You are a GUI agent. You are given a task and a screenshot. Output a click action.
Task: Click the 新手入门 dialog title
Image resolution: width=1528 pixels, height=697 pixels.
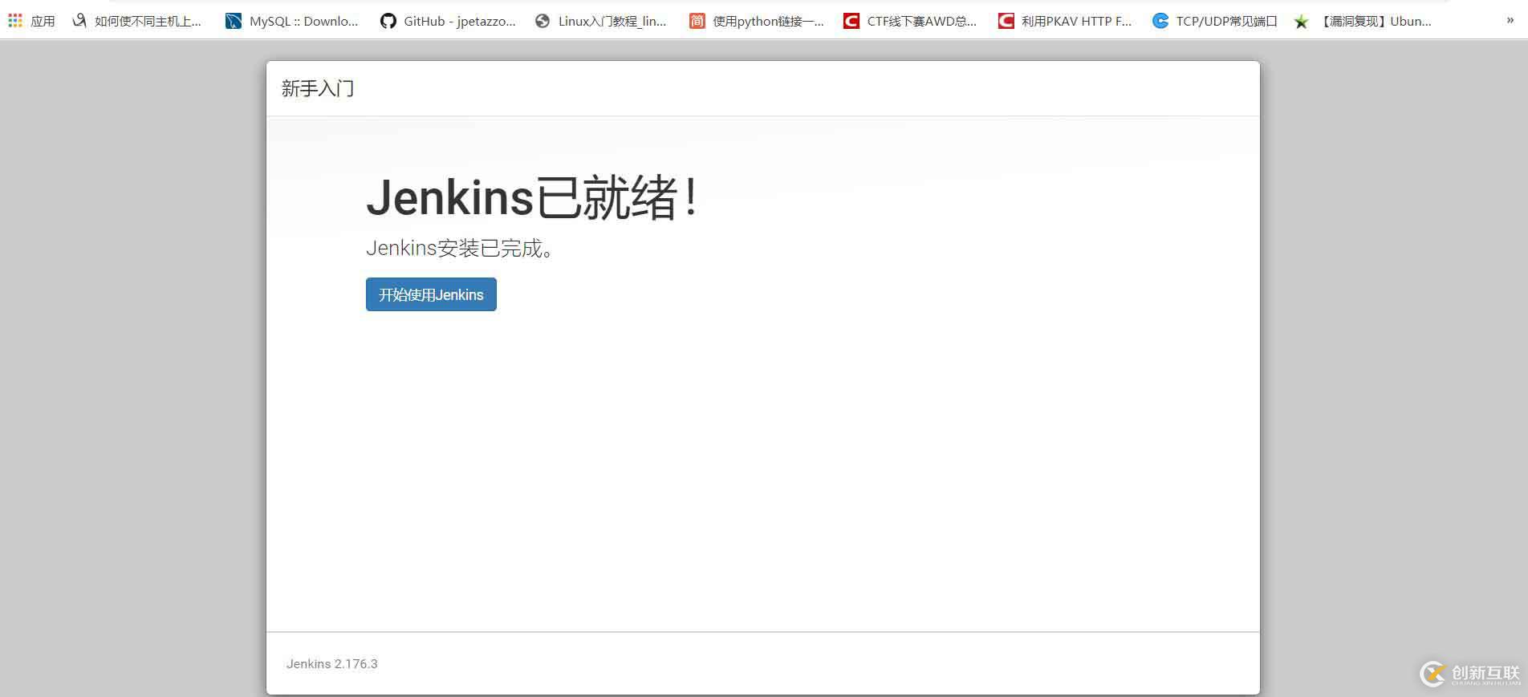pos(318,88)
